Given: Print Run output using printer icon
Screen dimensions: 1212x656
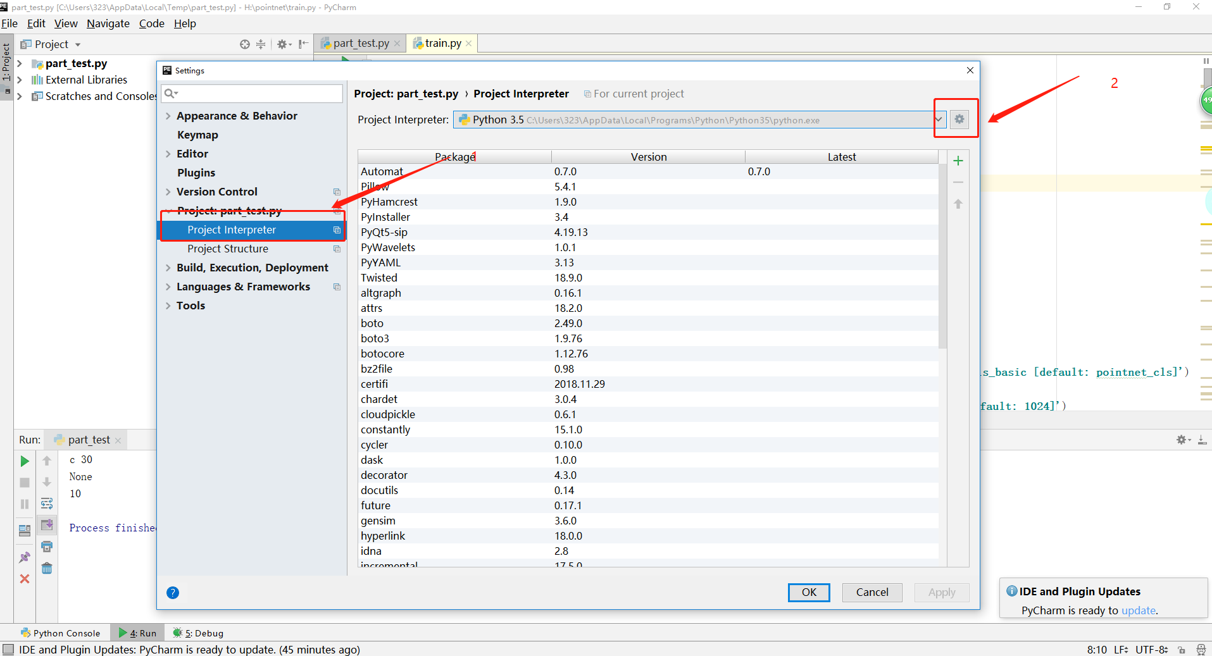Looking at the screenshot, I should point(47,547).
